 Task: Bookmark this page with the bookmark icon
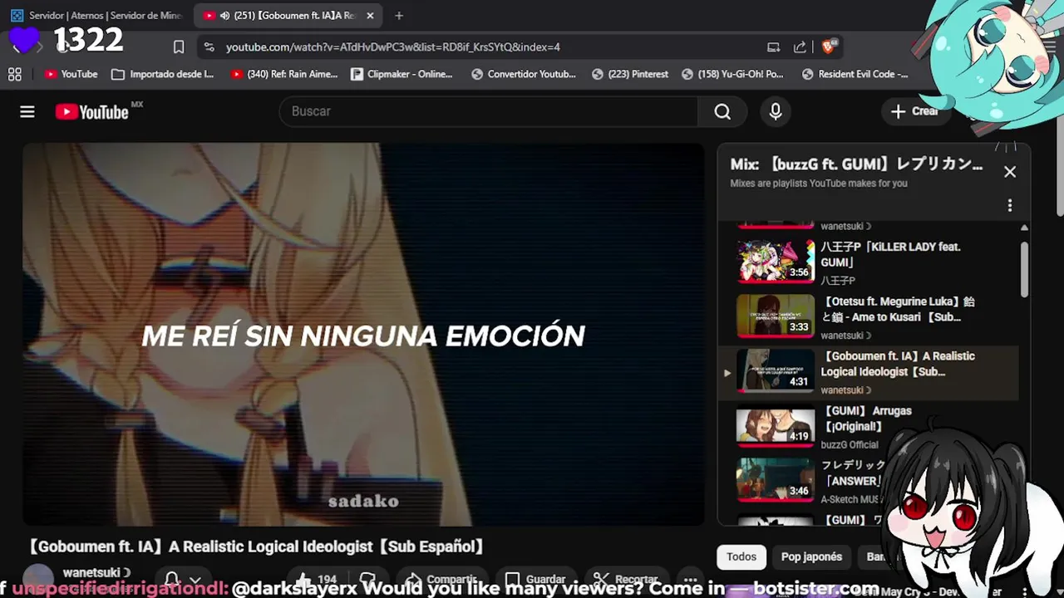coord(179,47)
